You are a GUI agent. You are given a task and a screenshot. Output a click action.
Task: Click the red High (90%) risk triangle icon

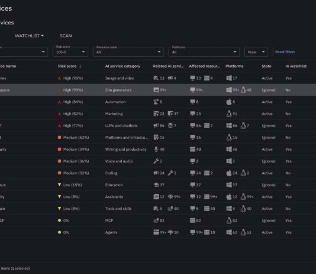coord(59,90)
